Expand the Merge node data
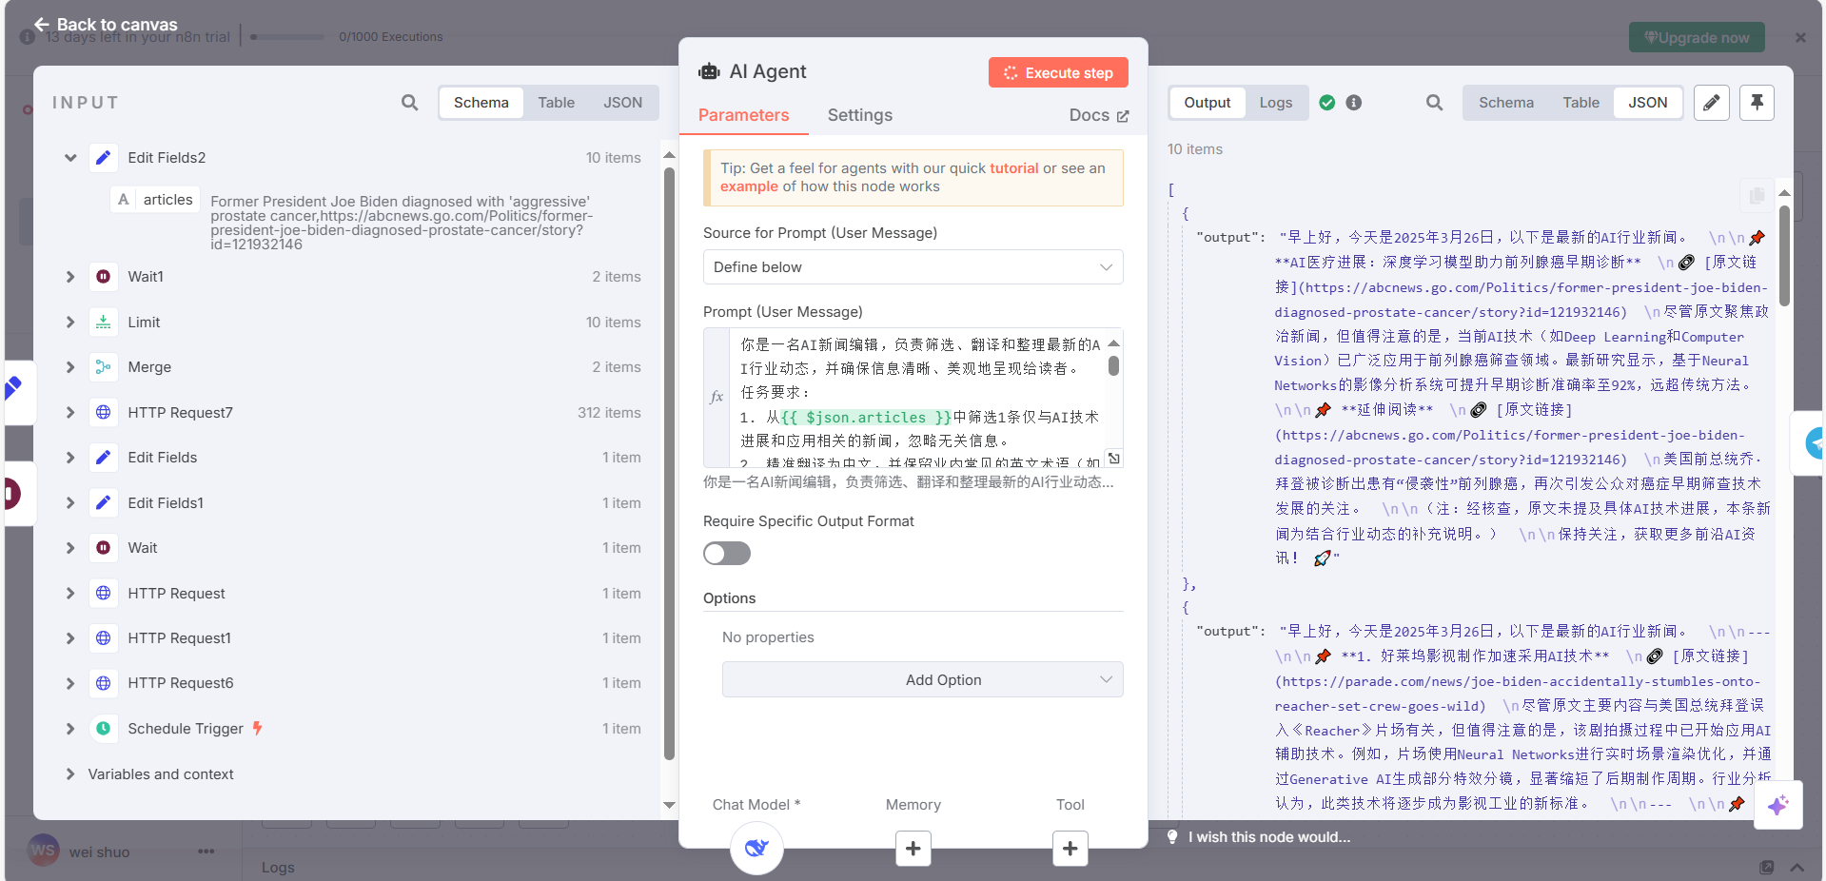Image resolution: width=1826 pixels, height=881 pixels. 70,367
